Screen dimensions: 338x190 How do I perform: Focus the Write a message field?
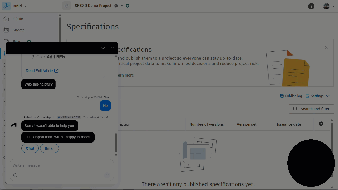[x=62, y=165]
